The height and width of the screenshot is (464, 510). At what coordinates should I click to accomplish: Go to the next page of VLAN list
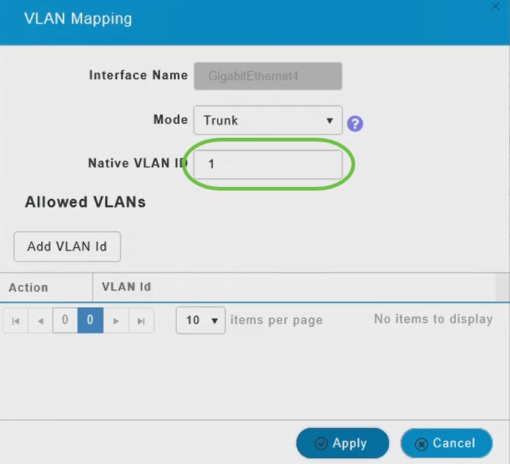[116, 321]
